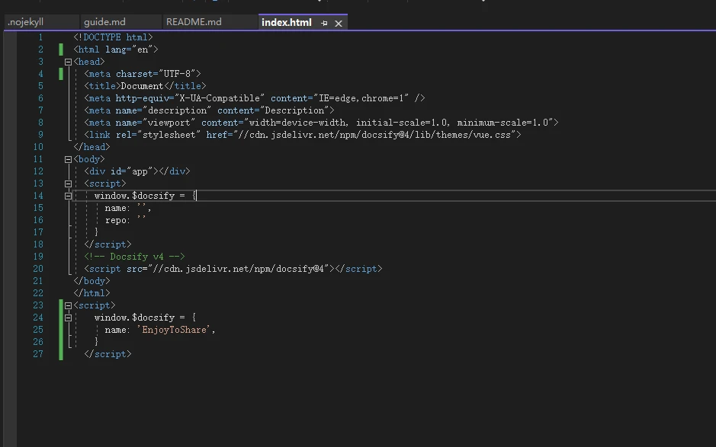Place cursor on 'EnjoyToShare' string

(x=176, y=330)
